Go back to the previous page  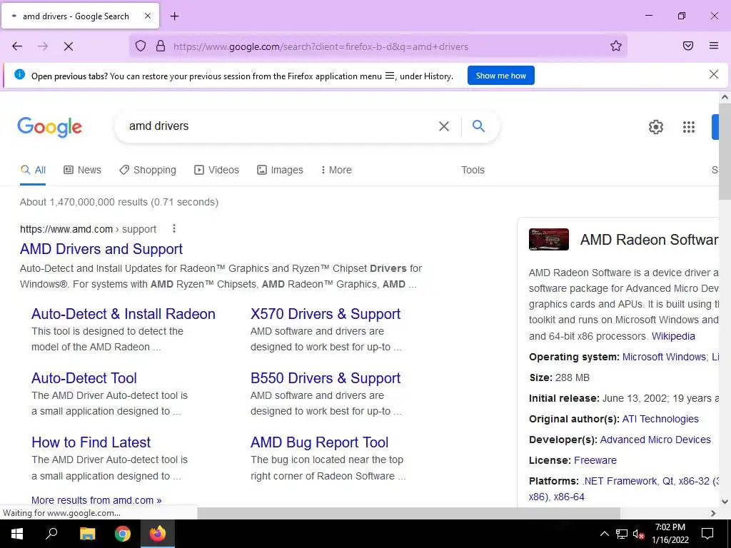[17, 46]
